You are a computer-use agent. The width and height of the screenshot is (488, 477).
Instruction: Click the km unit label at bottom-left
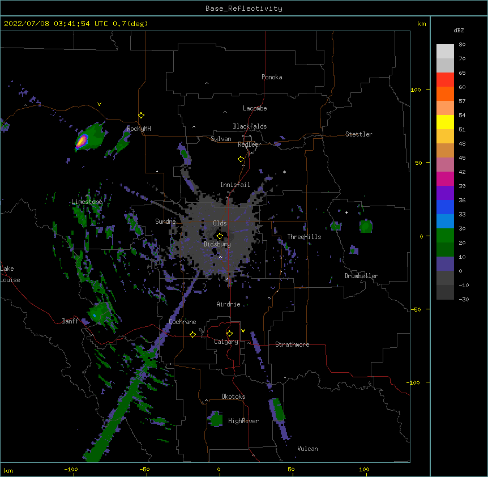(8, 470)
